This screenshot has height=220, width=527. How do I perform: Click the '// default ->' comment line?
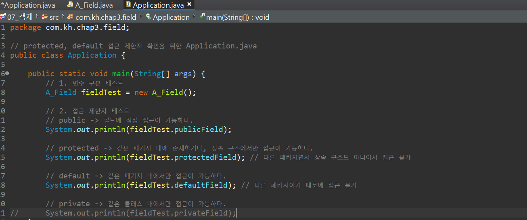point(136,176)
